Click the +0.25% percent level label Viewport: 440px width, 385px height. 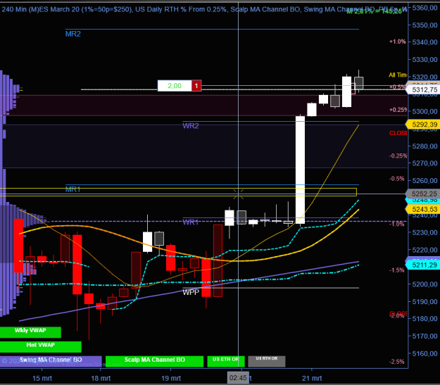pyautogui.click(x=398, y=110)
